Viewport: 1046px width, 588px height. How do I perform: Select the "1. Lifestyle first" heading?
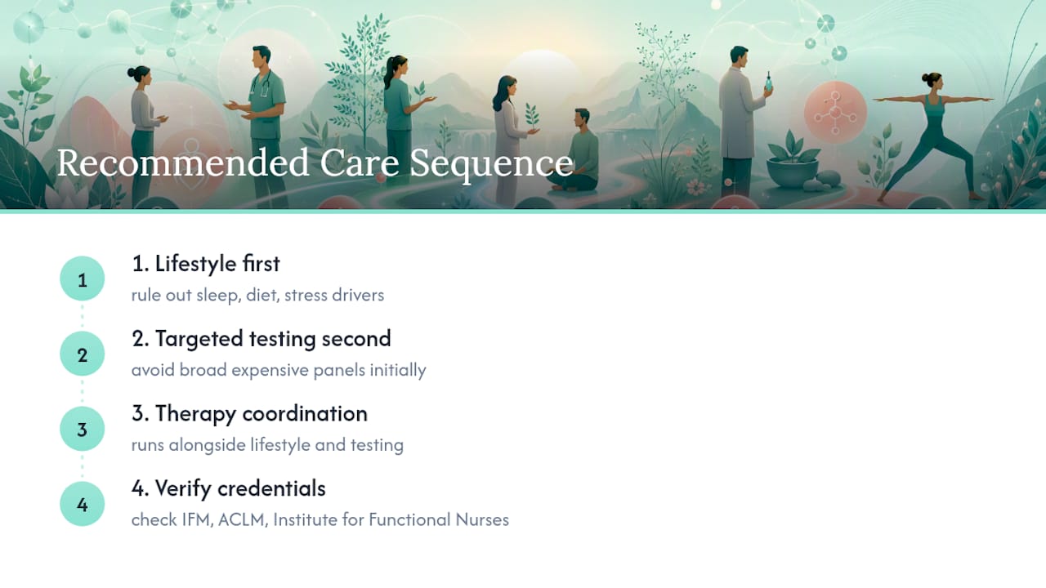(x=205, y=264)
